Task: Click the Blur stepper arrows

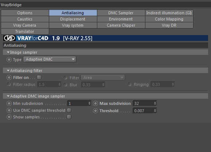Action: click(x=103, y=85)
